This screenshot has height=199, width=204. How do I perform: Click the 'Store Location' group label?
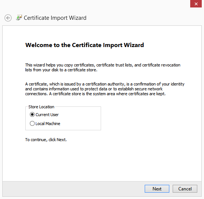coord(41,107)
